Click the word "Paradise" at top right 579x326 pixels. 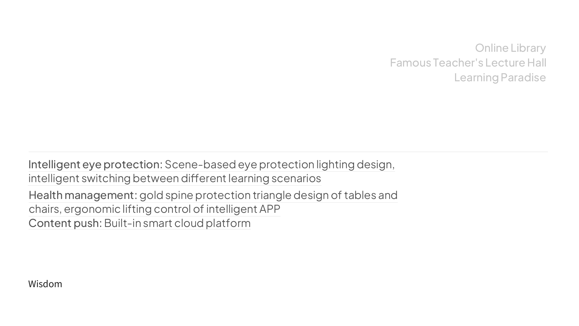[523, 77]
